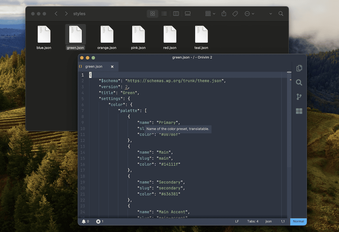Click the LF line-ending indicator
339x232 pixels.
[x=237, y=221]
